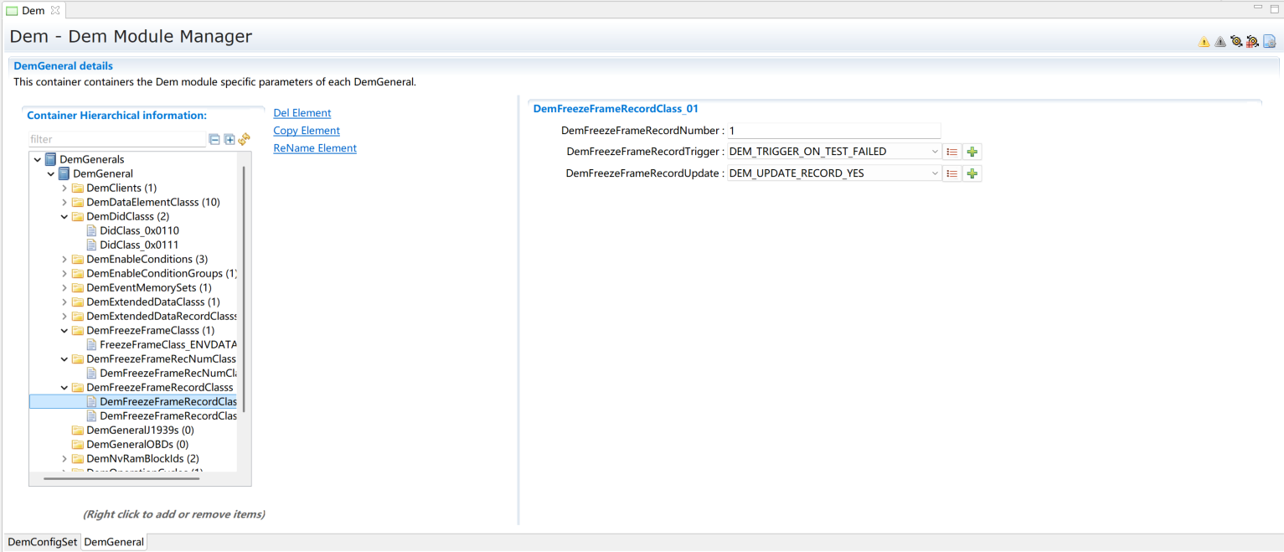Expand all tree nodes via plus icon
Screen dimensions: 1284x552
pyautogui.click(x=229, y=140)
